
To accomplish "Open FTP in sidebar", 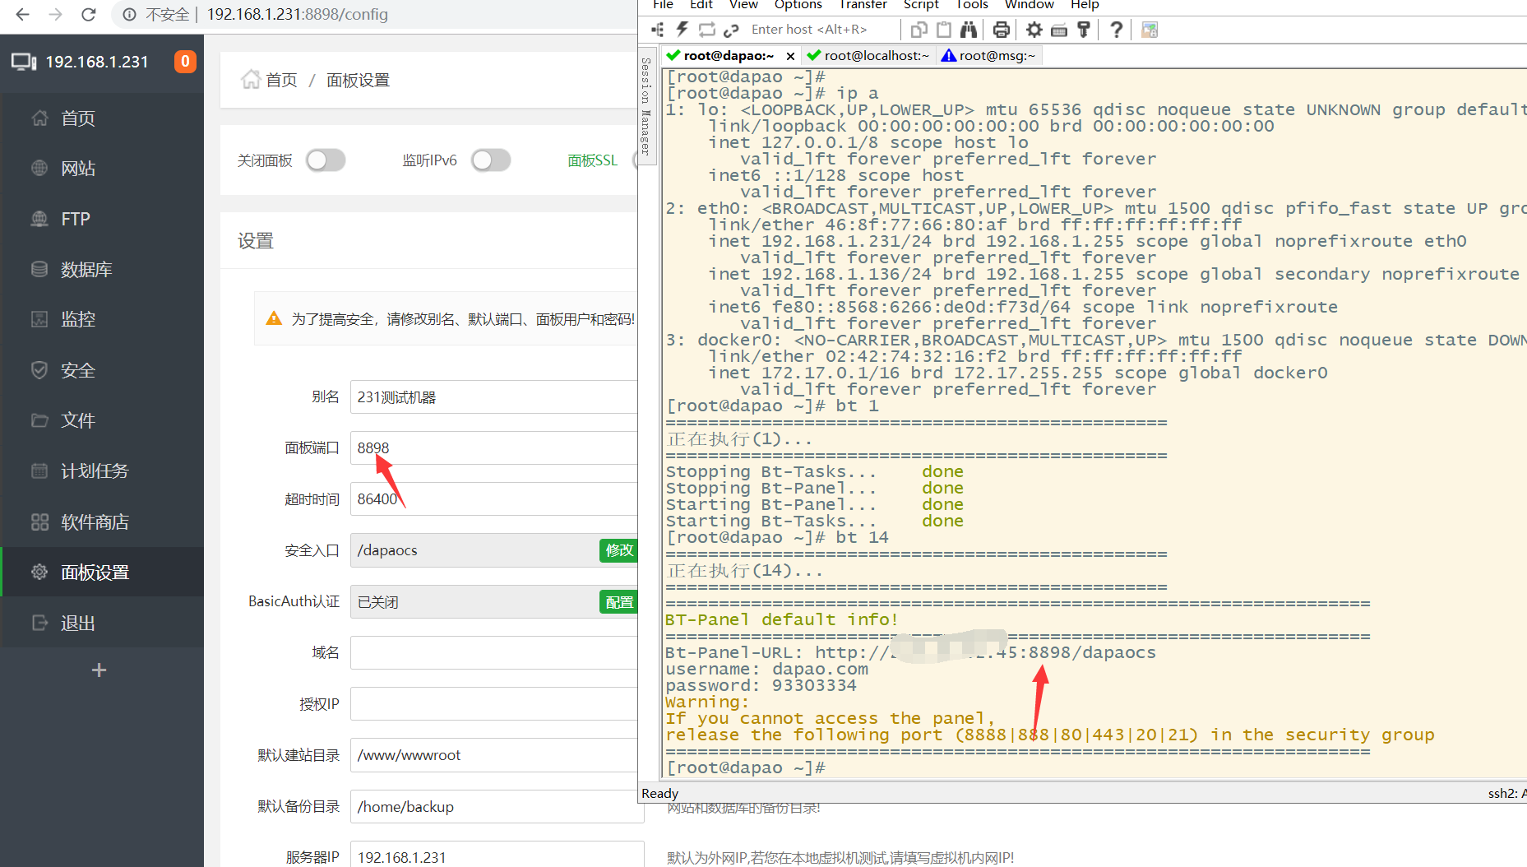I will (102, 219).
